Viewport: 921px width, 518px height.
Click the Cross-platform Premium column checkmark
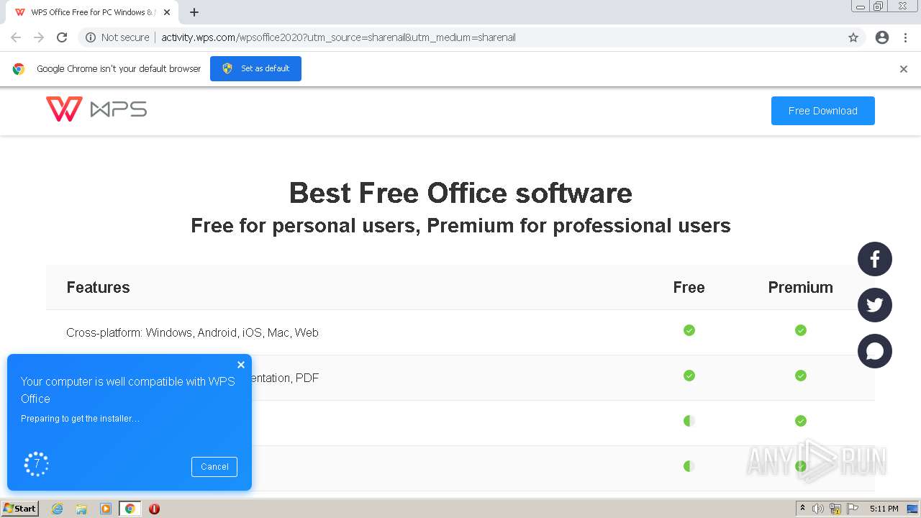tap(801, 330)
